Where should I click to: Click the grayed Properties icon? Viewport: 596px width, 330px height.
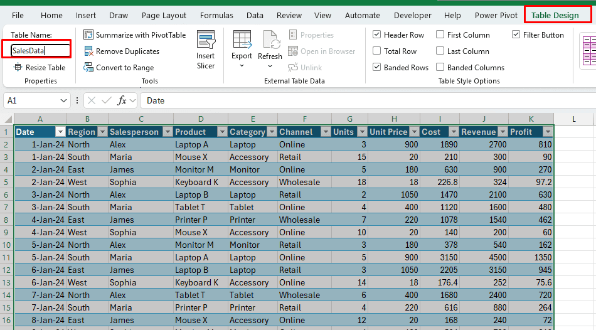[x=293, y=35]
